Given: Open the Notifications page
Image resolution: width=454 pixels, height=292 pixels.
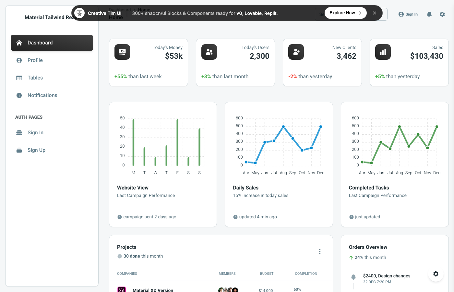Looking at the screenshot, I should click(x=42, y=95).
